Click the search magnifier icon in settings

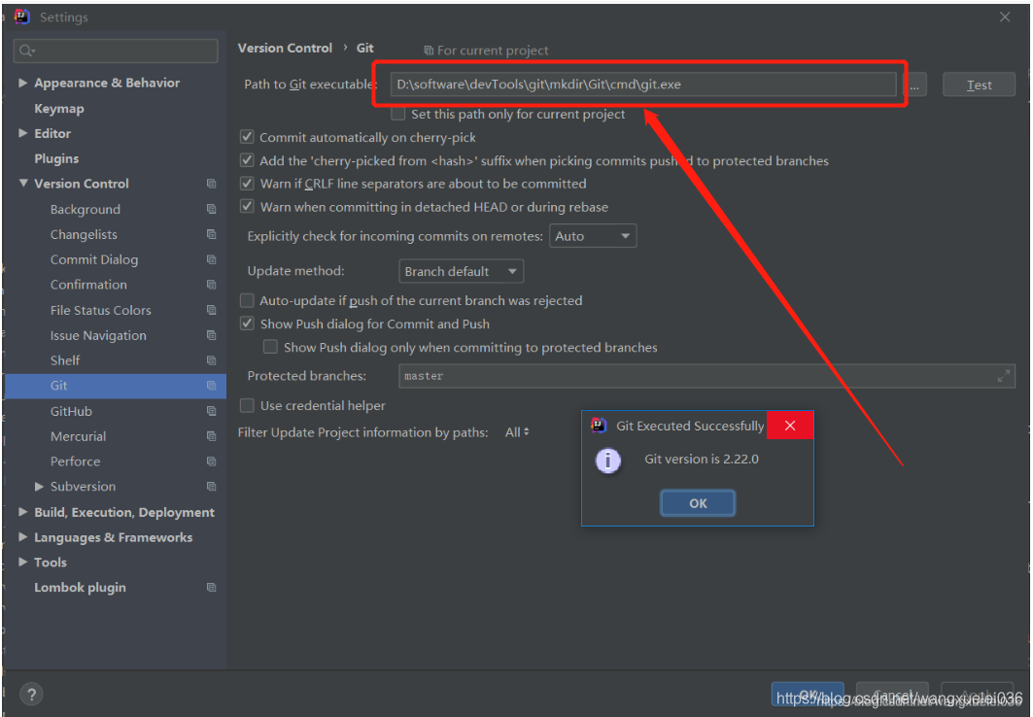coord(25,51)
